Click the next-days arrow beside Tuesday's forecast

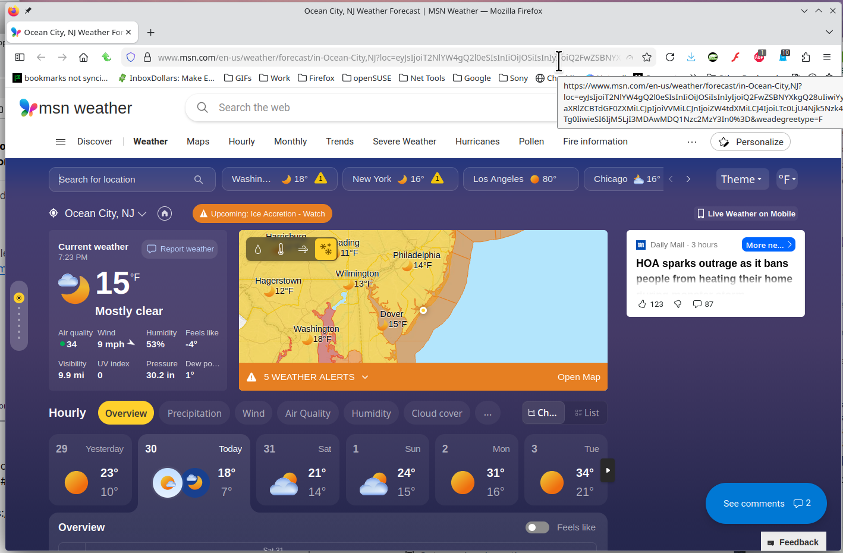point(608,470)
